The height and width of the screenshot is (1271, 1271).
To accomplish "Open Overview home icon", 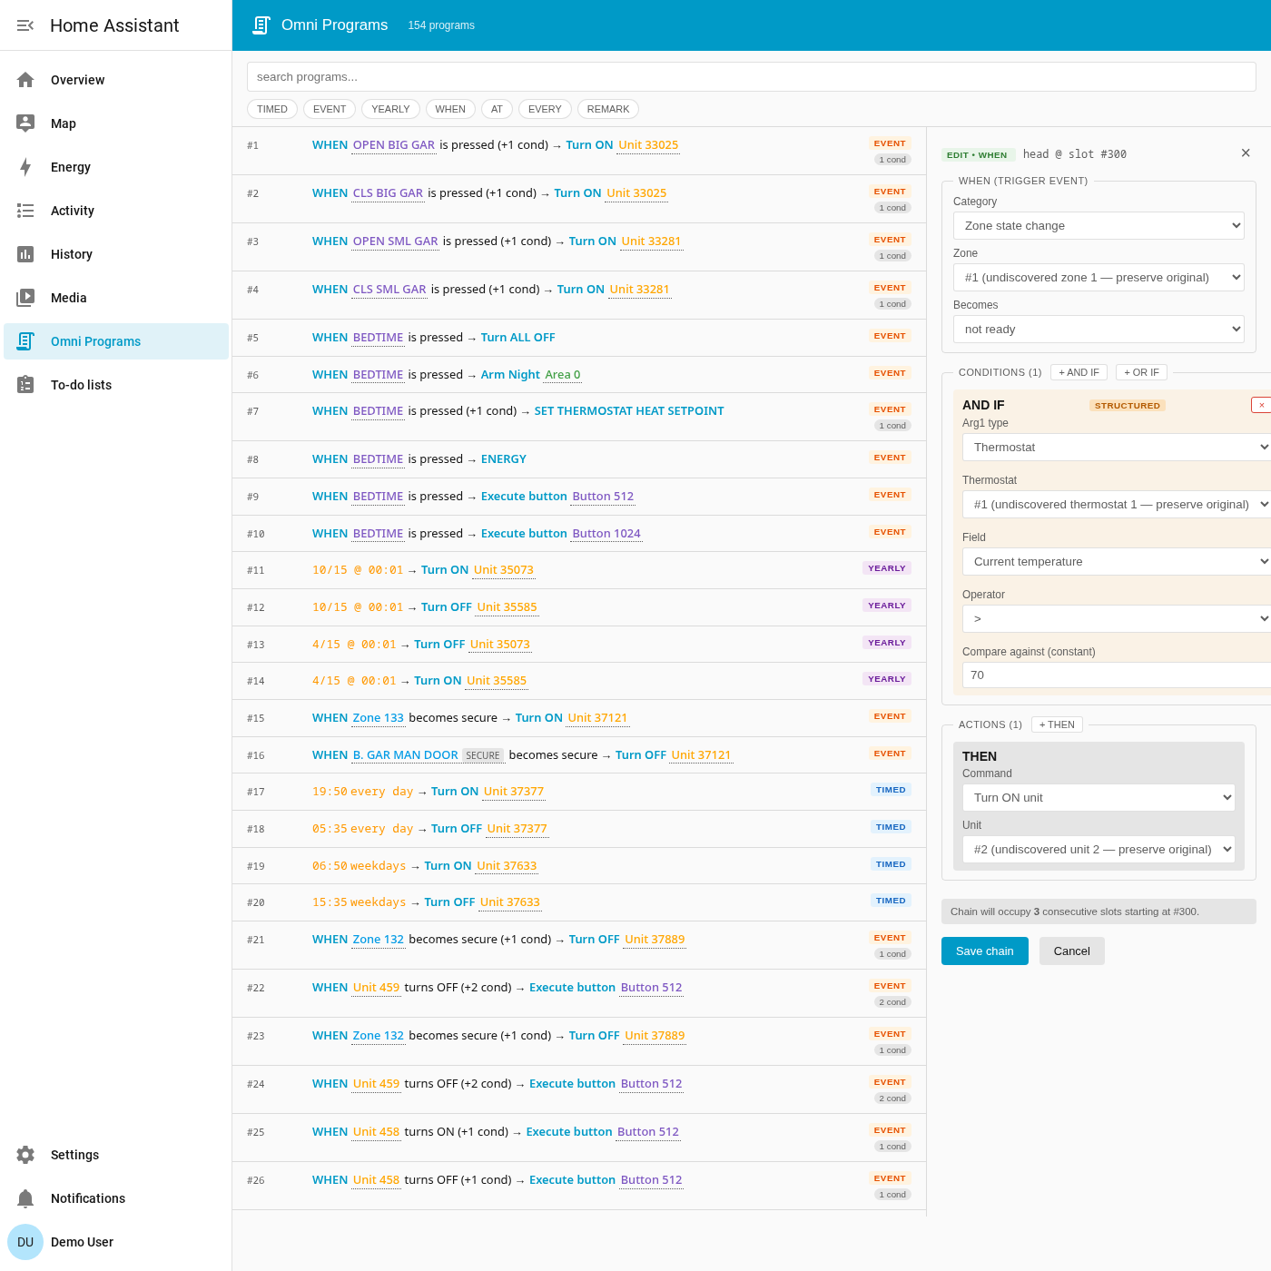I will coord(25,80).
